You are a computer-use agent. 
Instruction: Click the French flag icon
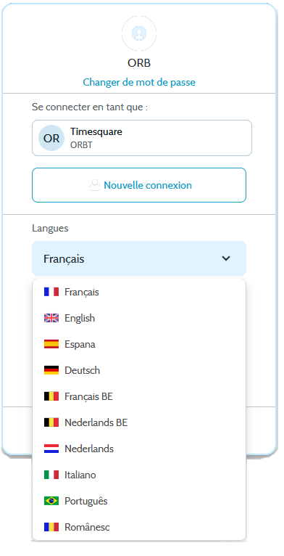(x=51, y=292)
